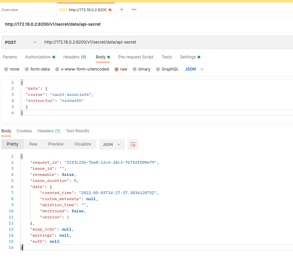Screen dimensions: 293x267
Task: Select the none body type radio
Action: [x=6, y=69]
